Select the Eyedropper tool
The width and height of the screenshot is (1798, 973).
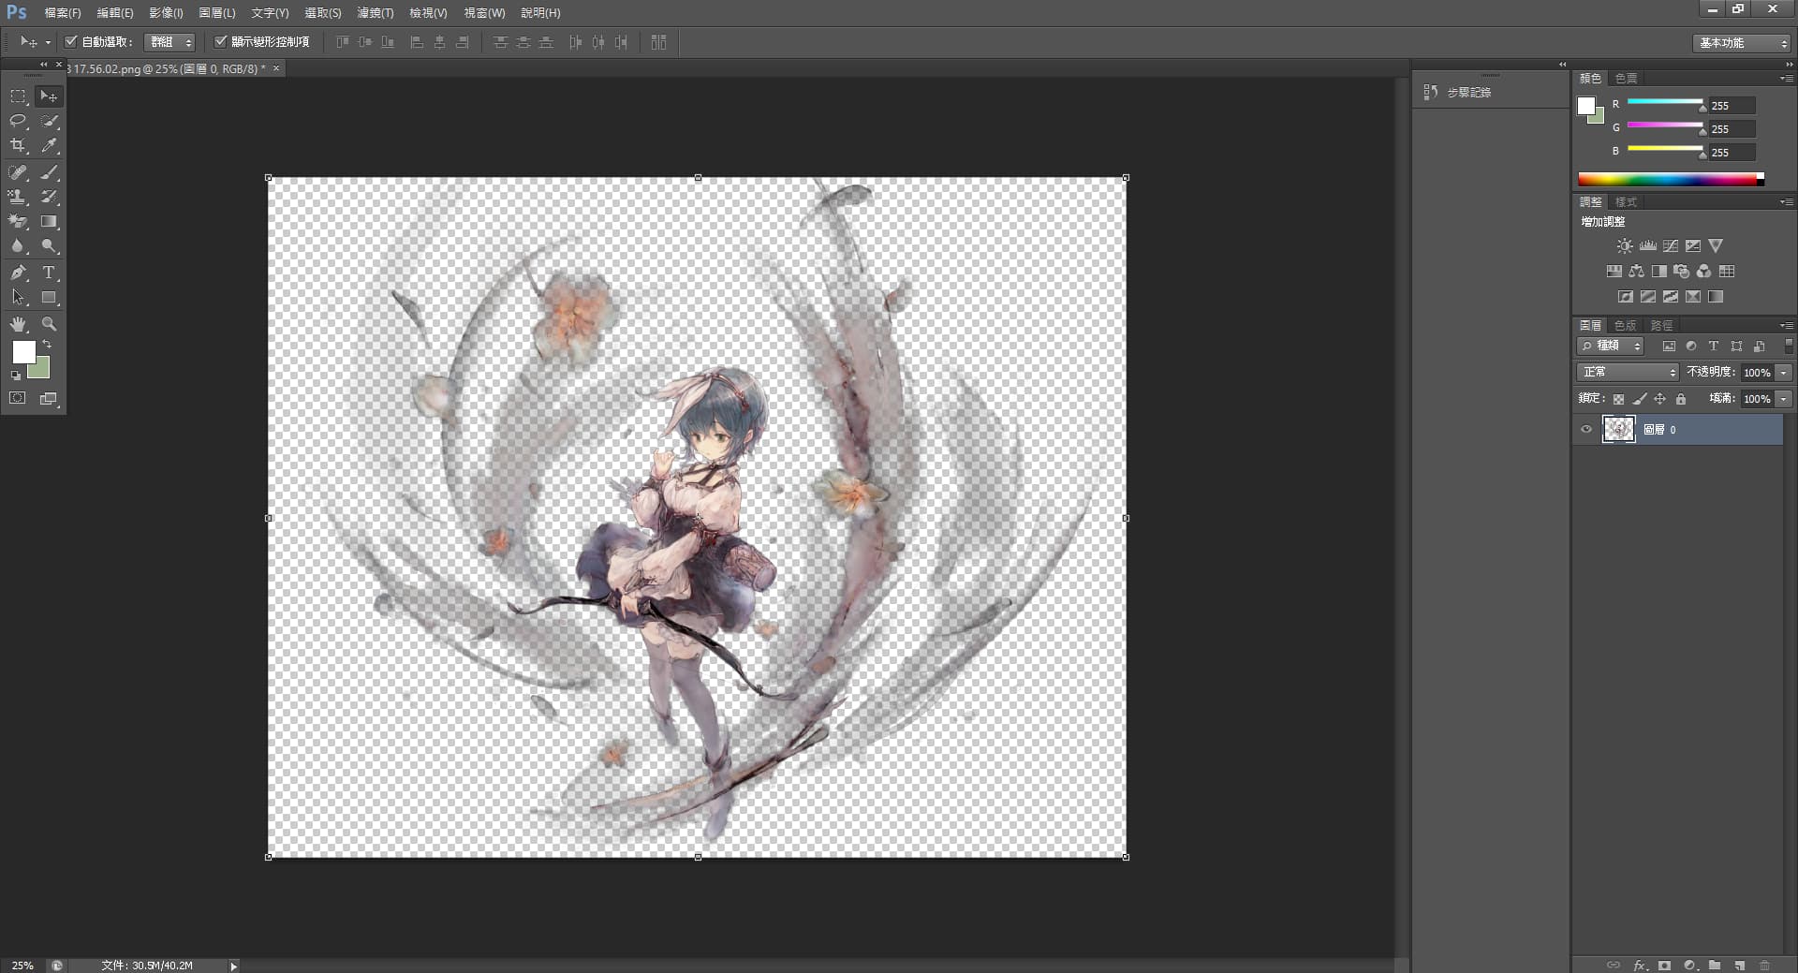(x=49, y=146)
